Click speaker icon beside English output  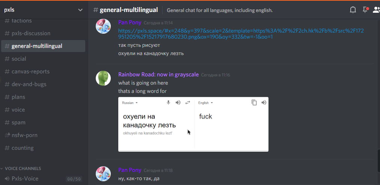click(264, 103)
